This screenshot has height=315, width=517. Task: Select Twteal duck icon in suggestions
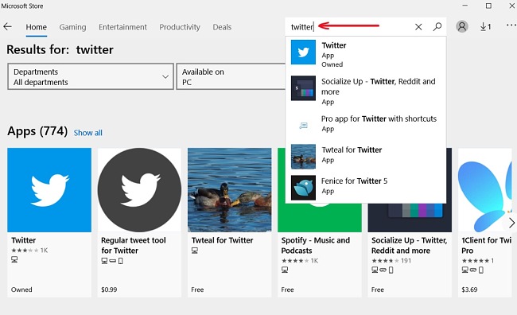tap(303, 157)
